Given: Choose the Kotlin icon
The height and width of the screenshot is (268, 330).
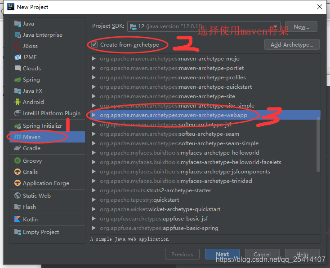Looking at the screenshot, I should pyautogui.click(x=18, y=219).
